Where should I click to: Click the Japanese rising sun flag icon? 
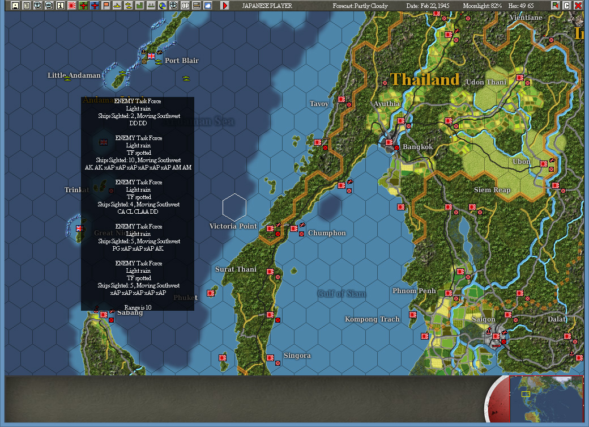pyautogui.click(x=72, y=6)
